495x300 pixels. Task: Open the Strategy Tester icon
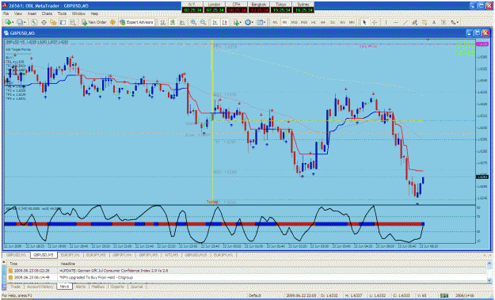[x=73, y=22]
